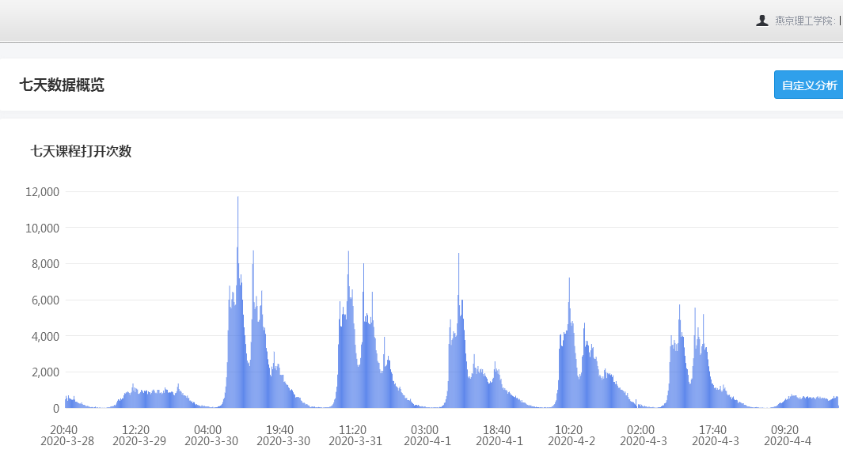Viewport: 843px width, 457px height.
Task: Click the 04:00 2020-3-30 axis label
Action: tap(211, 435)
